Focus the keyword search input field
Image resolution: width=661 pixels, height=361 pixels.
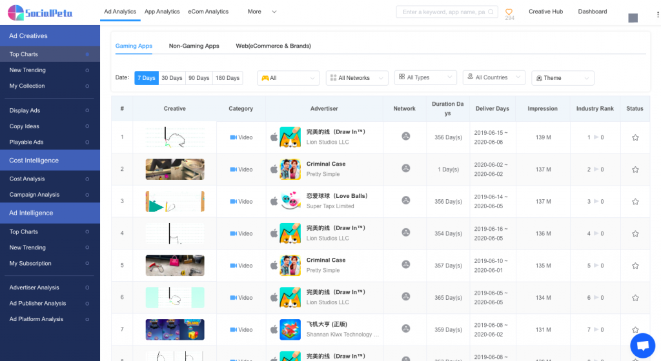click(447, 12)
